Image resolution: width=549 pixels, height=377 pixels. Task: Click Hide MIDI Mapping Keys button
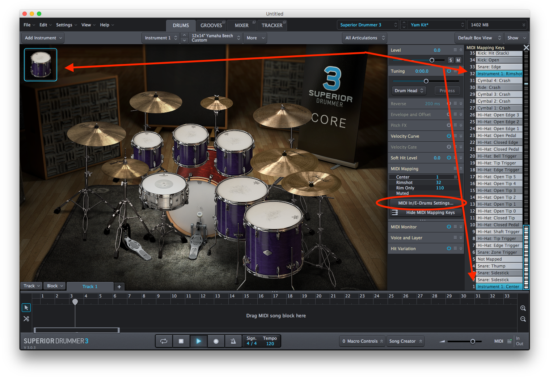tap(430, 213)
